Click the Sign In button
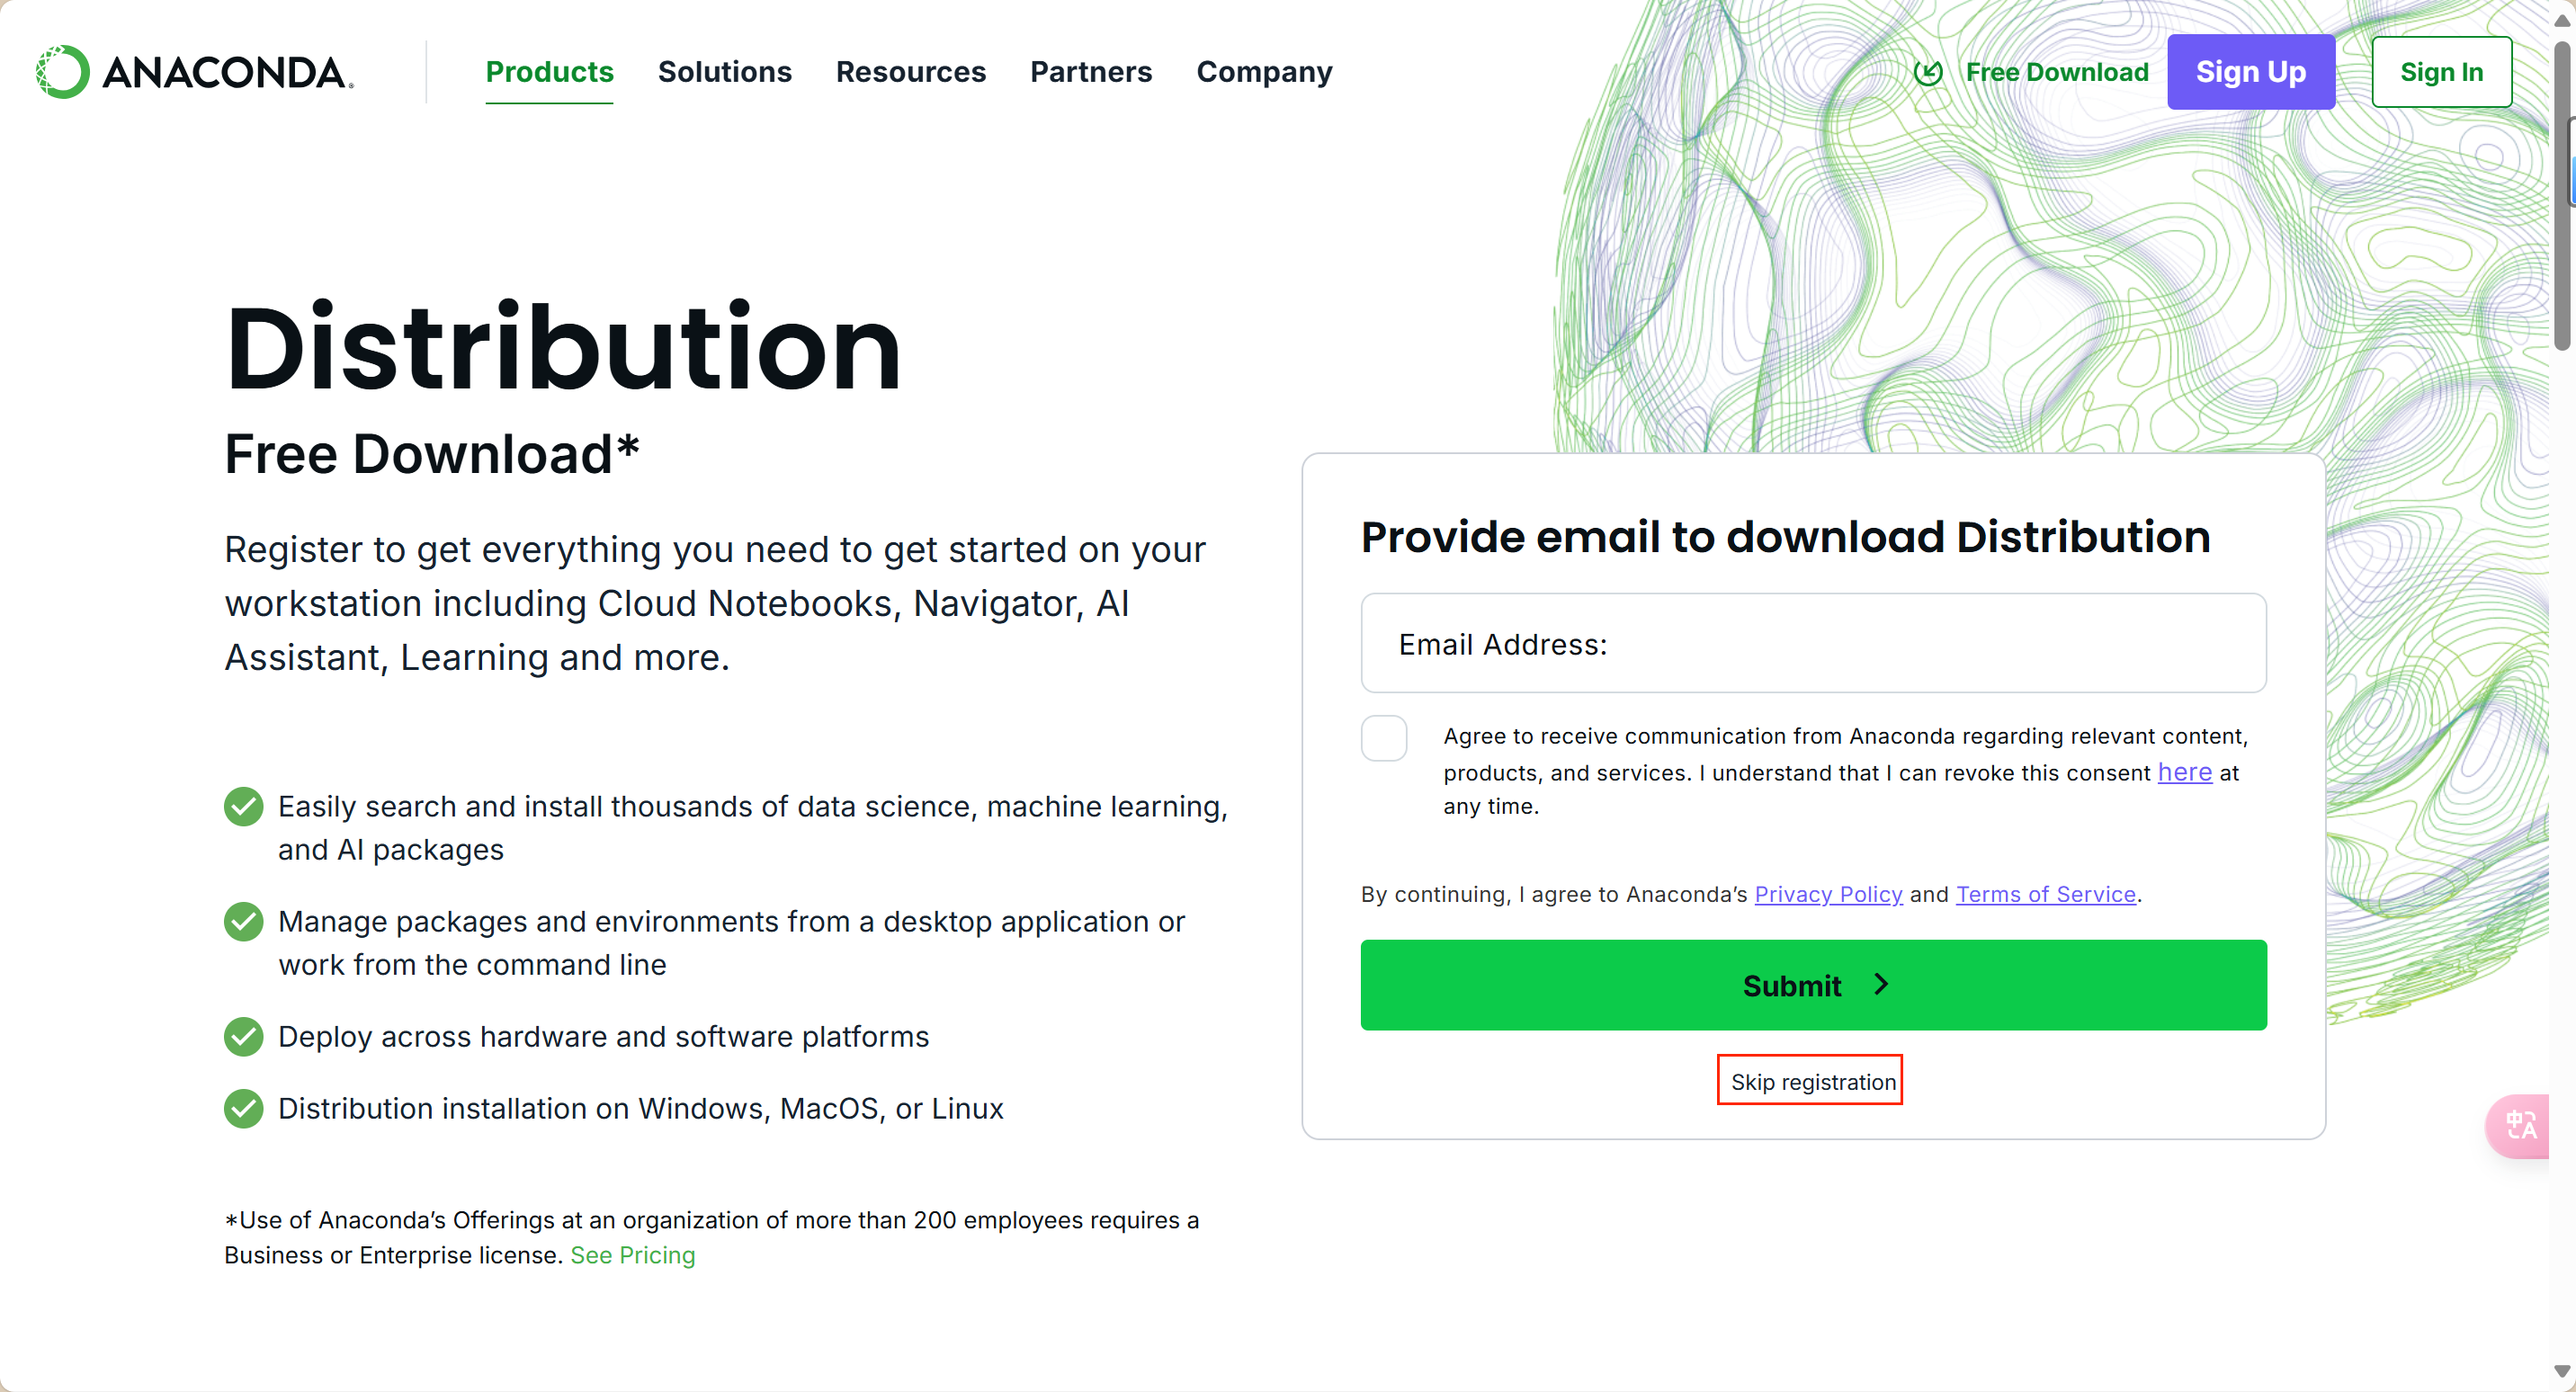Screen dimensions: 2576x1392 click(2440, 72)
